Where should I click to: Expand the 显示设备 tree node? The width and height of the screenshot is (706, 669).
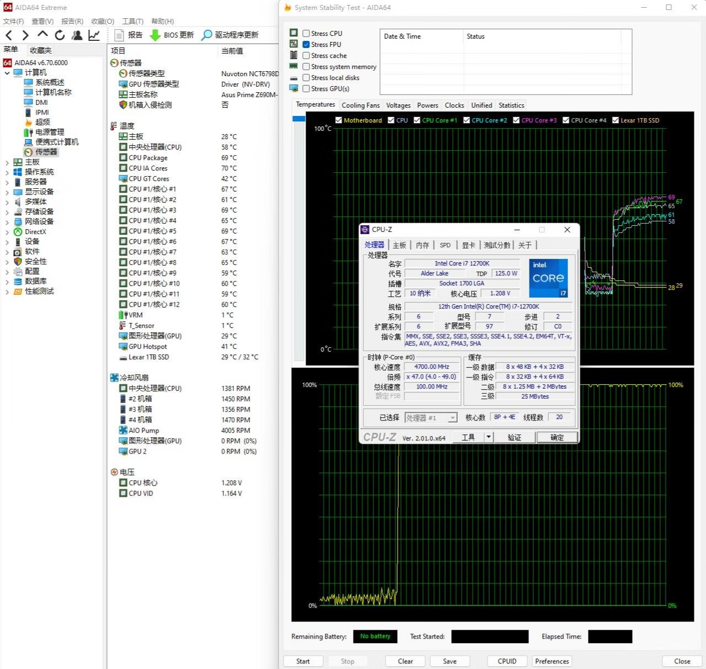point(7,192)
